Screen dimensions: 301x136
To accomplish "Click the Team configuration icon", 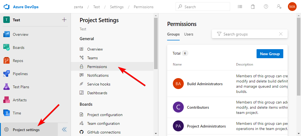I will pyautogui.click(x=82, y=123).
